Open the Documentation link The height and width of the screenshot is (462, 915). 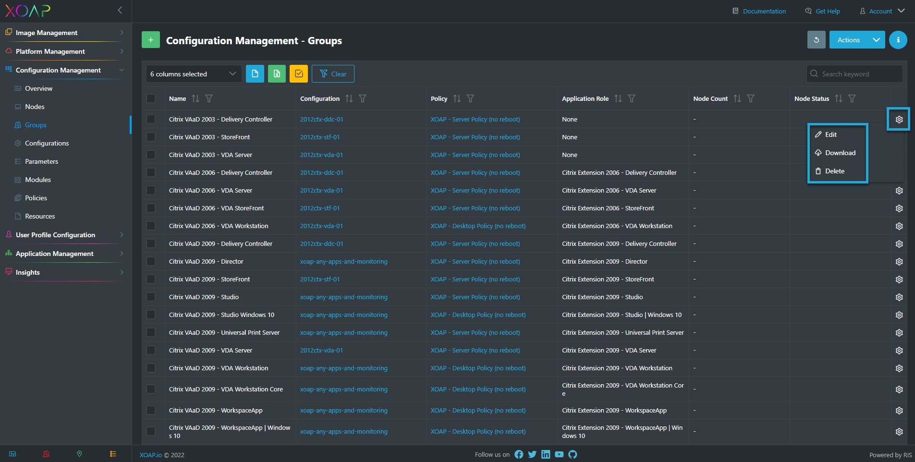[x=759, y=11]
